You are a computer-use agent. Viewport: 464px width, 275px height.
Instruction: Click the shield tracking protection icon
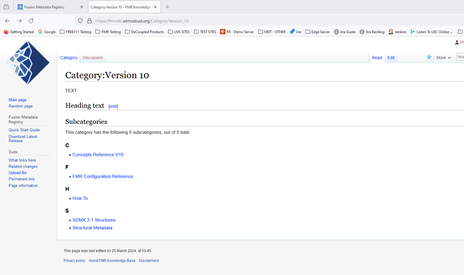click(80, 21)
